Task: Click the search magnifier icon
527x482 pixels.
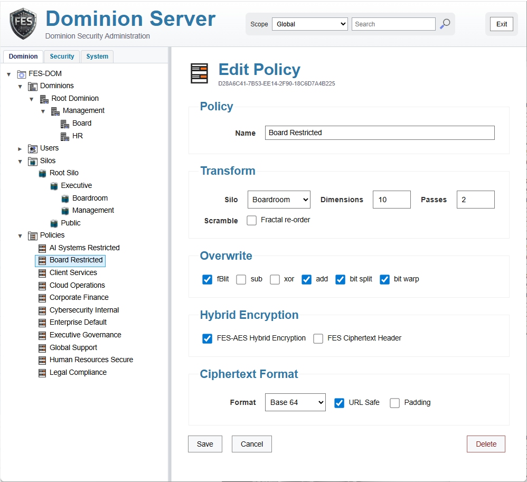Action: 445,24
